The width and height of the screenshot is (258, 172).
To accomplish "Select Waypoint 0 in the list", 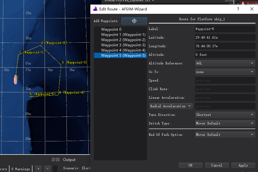I will pyautogui.click(x=120, y=29).
